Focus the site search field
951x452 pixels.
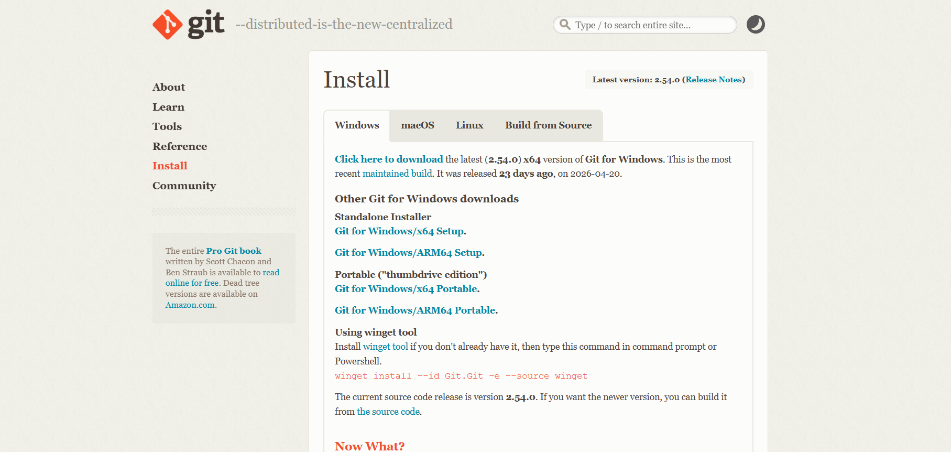coord(645,25)
